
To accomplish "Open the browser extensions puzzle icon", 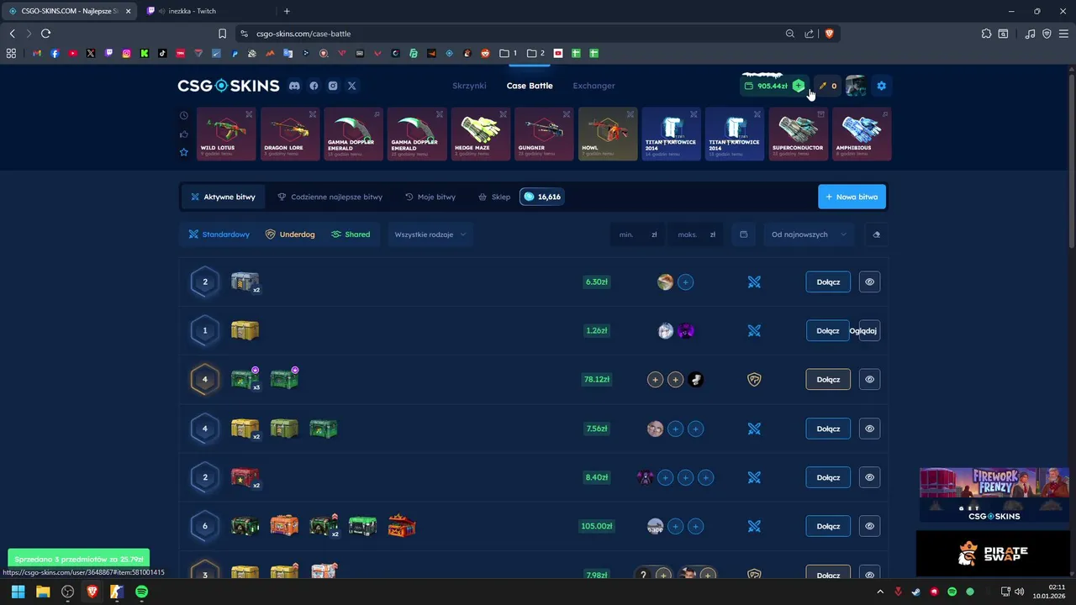I will (x=986, y=34).
